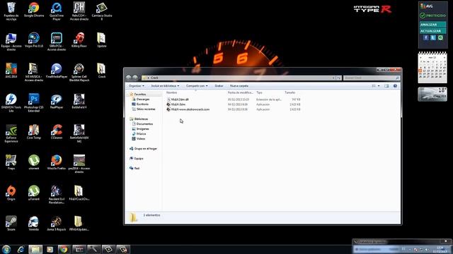453x254 pixels.
Task: Select the Core Temp desktop shortcut
Action: pyautogui.click(x=34, y=132)
